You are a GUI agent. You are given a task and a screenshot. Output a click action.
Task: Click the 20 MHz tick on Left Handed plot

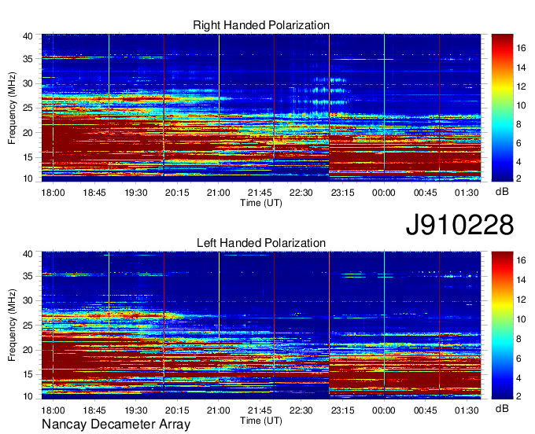28,350
